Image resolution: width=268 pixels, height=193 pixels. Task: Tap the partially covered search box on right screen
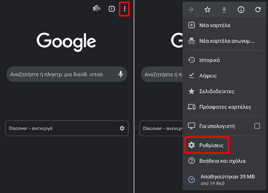click(162, 74)
